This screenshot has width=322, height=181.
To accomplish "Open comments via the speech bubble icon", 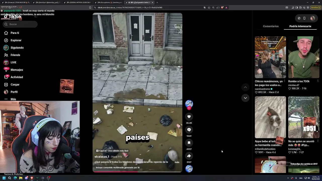I will 189,129.
